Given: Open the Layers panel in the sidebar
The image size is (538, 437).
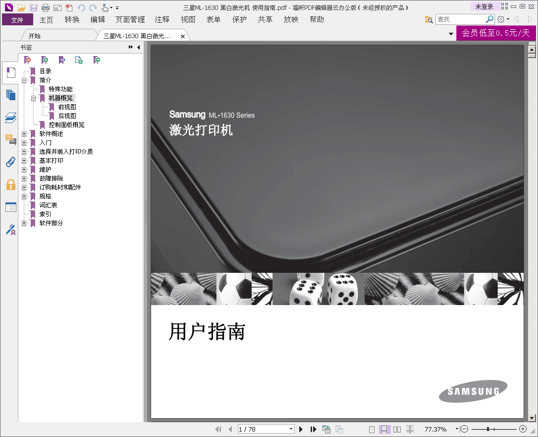Looking at the screenshot, I should 10,118.
